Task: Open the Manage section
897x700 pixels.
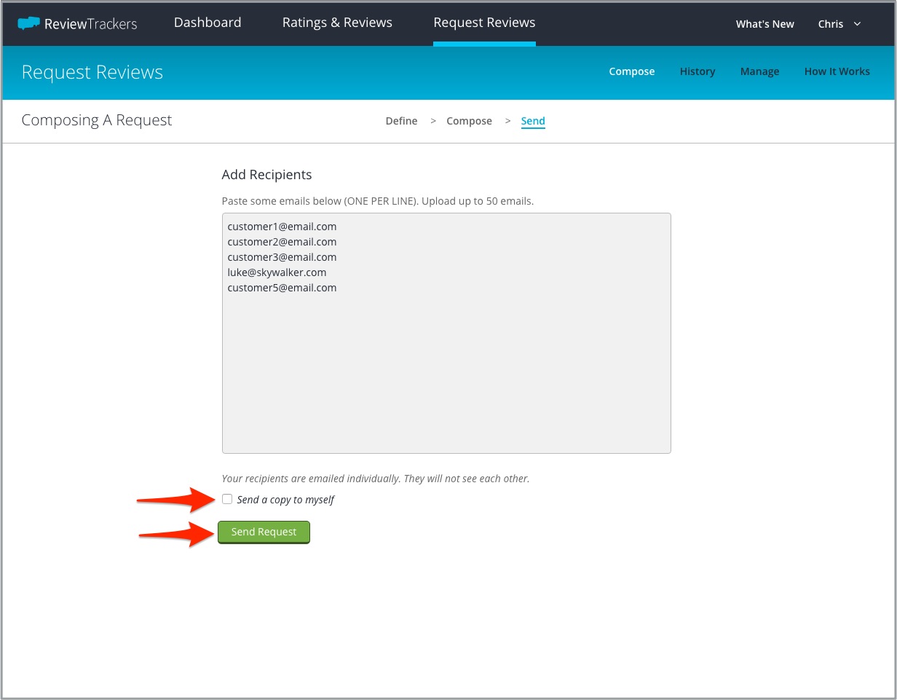Action: 759,71
